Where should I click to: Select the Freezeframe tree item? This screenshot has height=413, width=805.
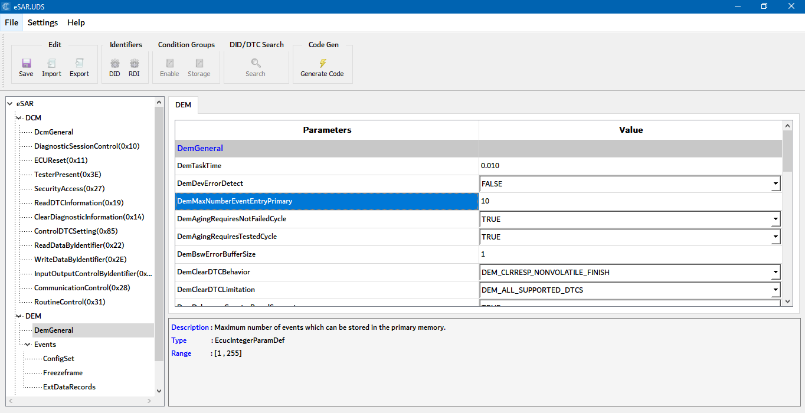click(63, 373)
